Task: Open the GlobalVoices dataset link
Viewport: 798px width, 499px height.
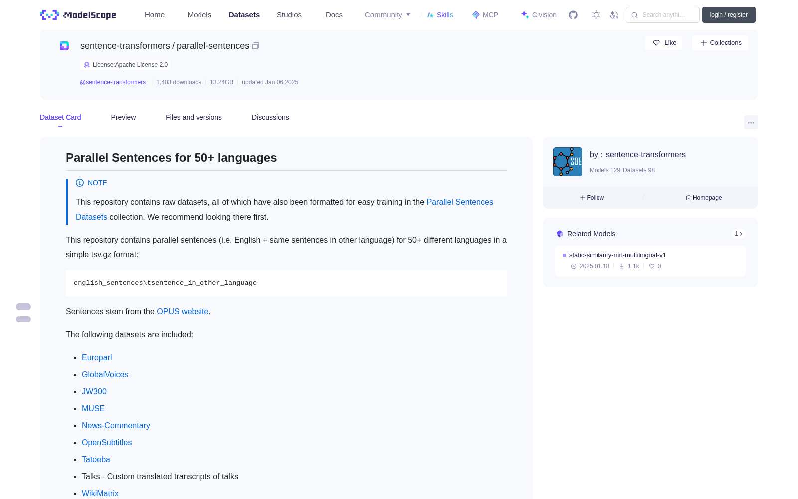Action: [x=105, y=374]
